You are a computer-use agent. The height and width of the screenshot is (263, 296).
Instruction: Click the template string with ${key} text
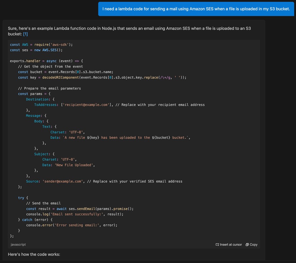[126, 138]
